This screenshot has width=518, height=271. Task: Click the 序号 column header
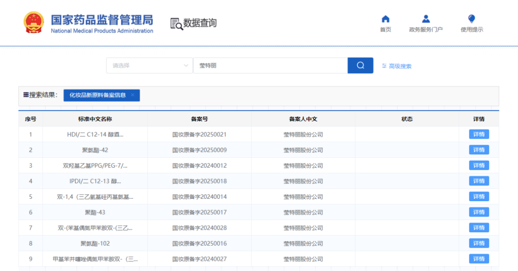(30, 119)
